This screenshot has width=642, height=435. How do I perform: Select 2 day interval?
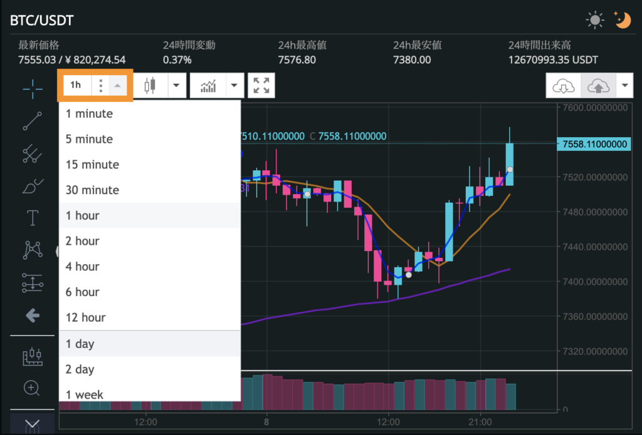[150, 369]
